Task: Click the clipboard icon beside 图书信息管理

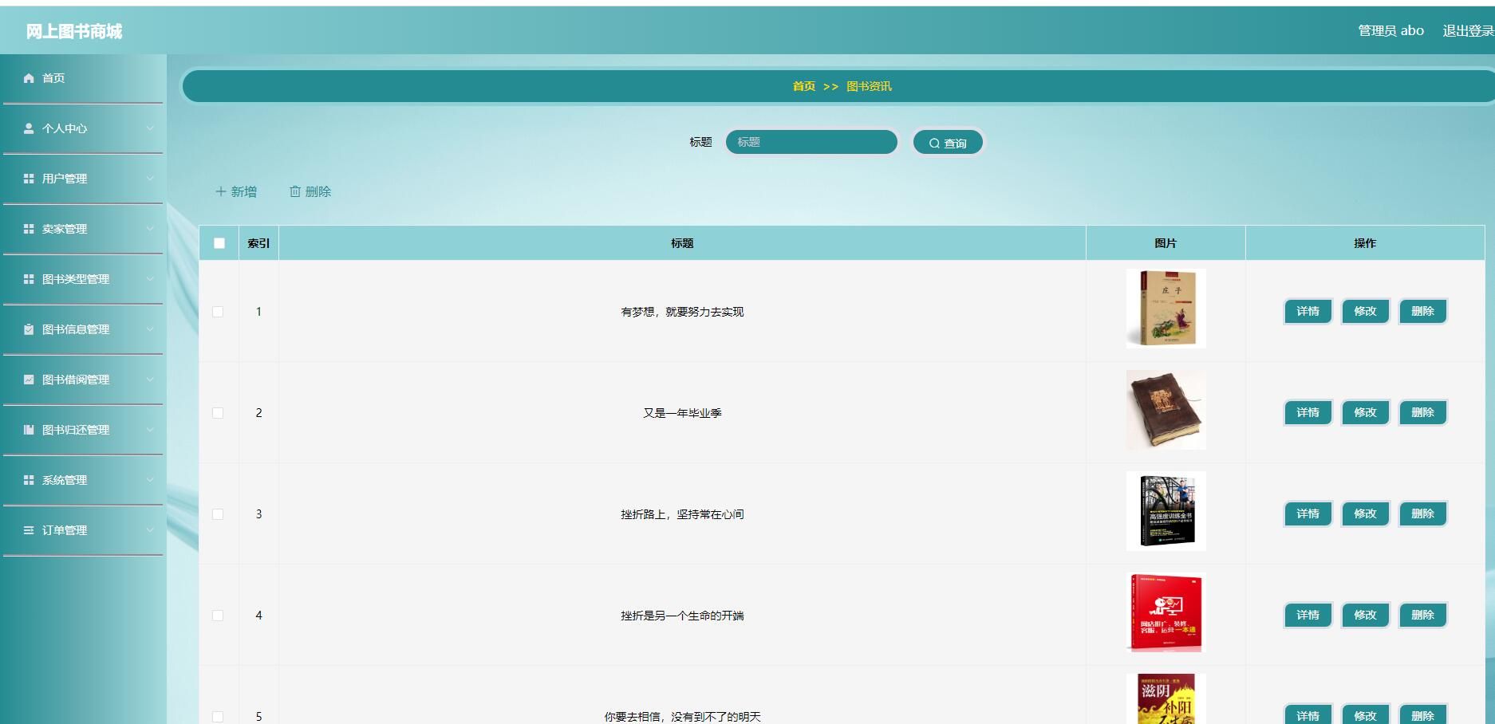Action: tap(29, 329)
